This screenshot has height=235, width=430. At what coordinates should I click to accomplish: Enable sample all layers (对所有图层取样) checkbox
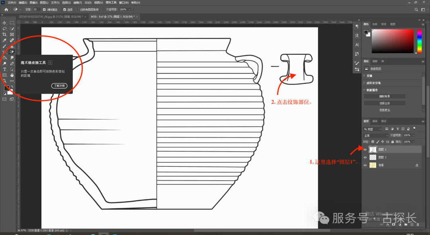point(77,10)
